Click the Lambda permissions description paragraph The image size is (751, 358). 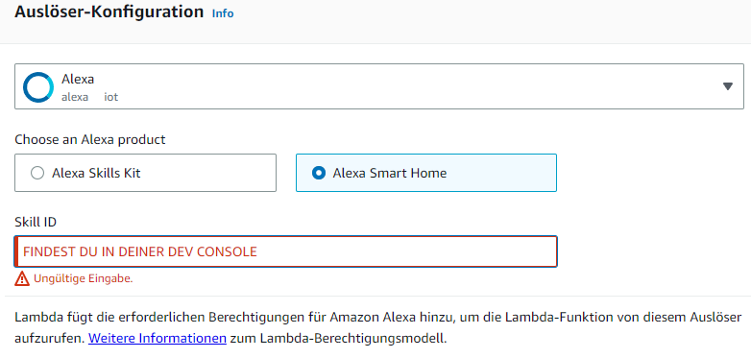click(378, 327)
